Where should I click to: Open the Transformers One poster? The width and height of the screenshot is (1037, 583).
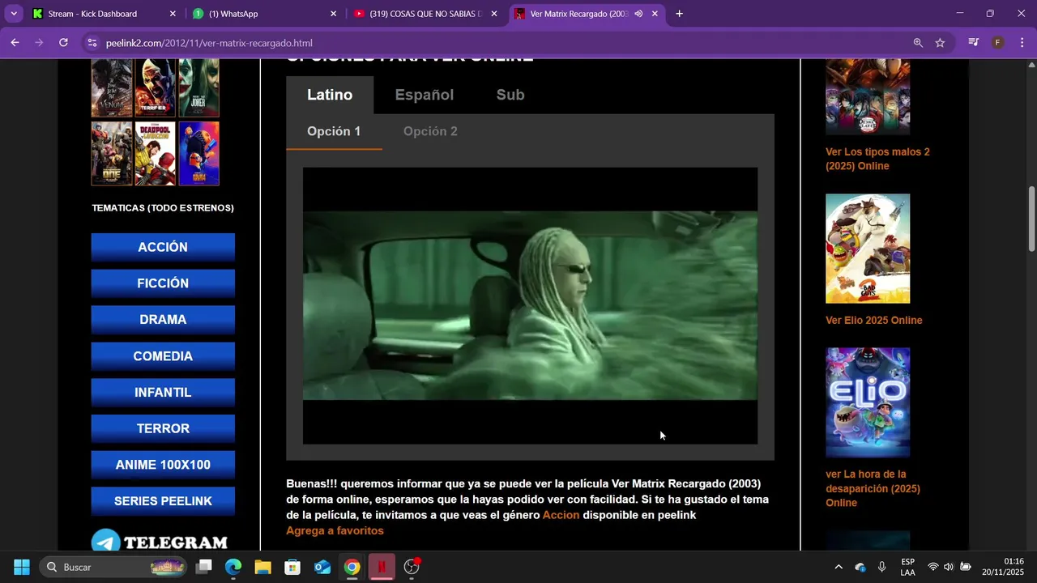click(112, 153)
